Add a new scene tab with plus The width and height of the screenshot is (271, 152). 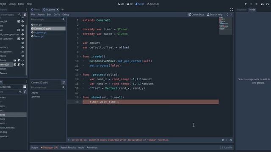[x=63, y=9]
